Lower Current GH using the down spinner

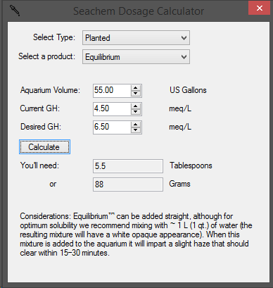pyautogui.click(x=136, y=112)
